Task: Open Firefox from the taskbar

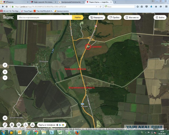Action: pyautogui.click(x=77, y=132)
